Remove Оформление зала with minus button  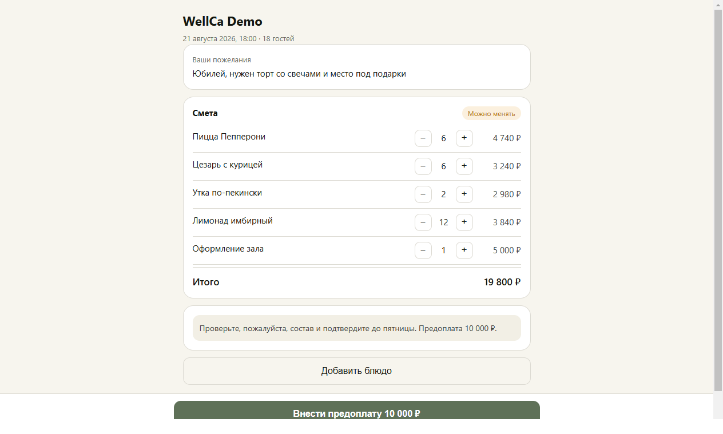(x=423, y=250)
